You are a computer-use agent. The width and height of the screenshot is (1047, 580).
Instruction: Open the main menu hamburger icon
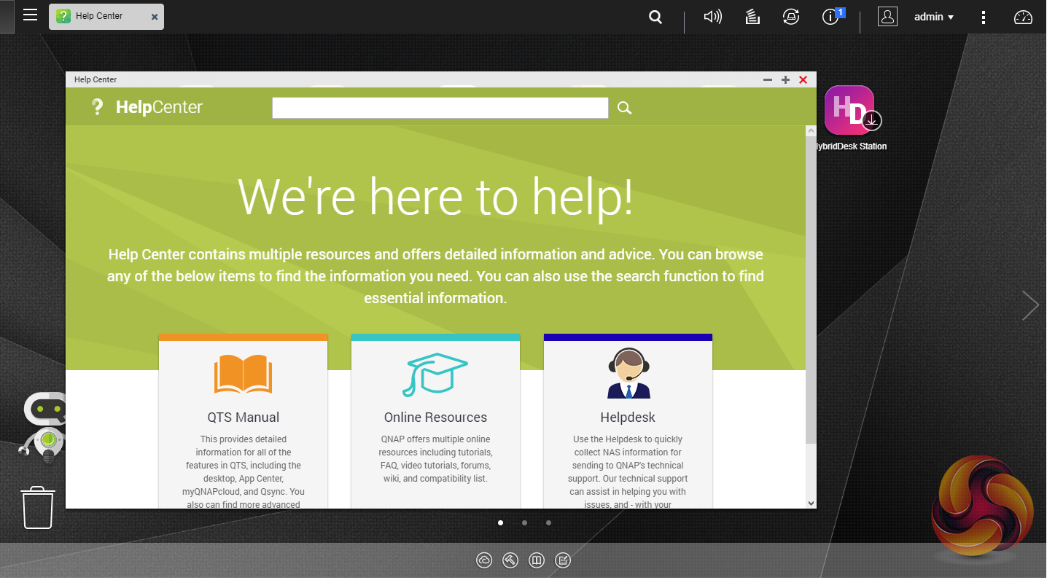30,15
